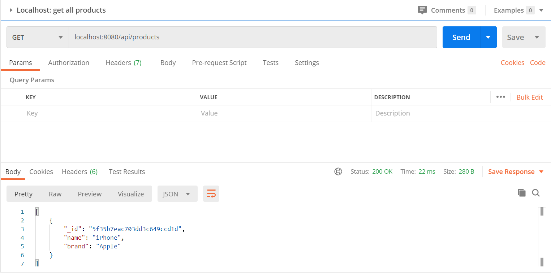Open the response Cookies tab

tap(41, 171)
